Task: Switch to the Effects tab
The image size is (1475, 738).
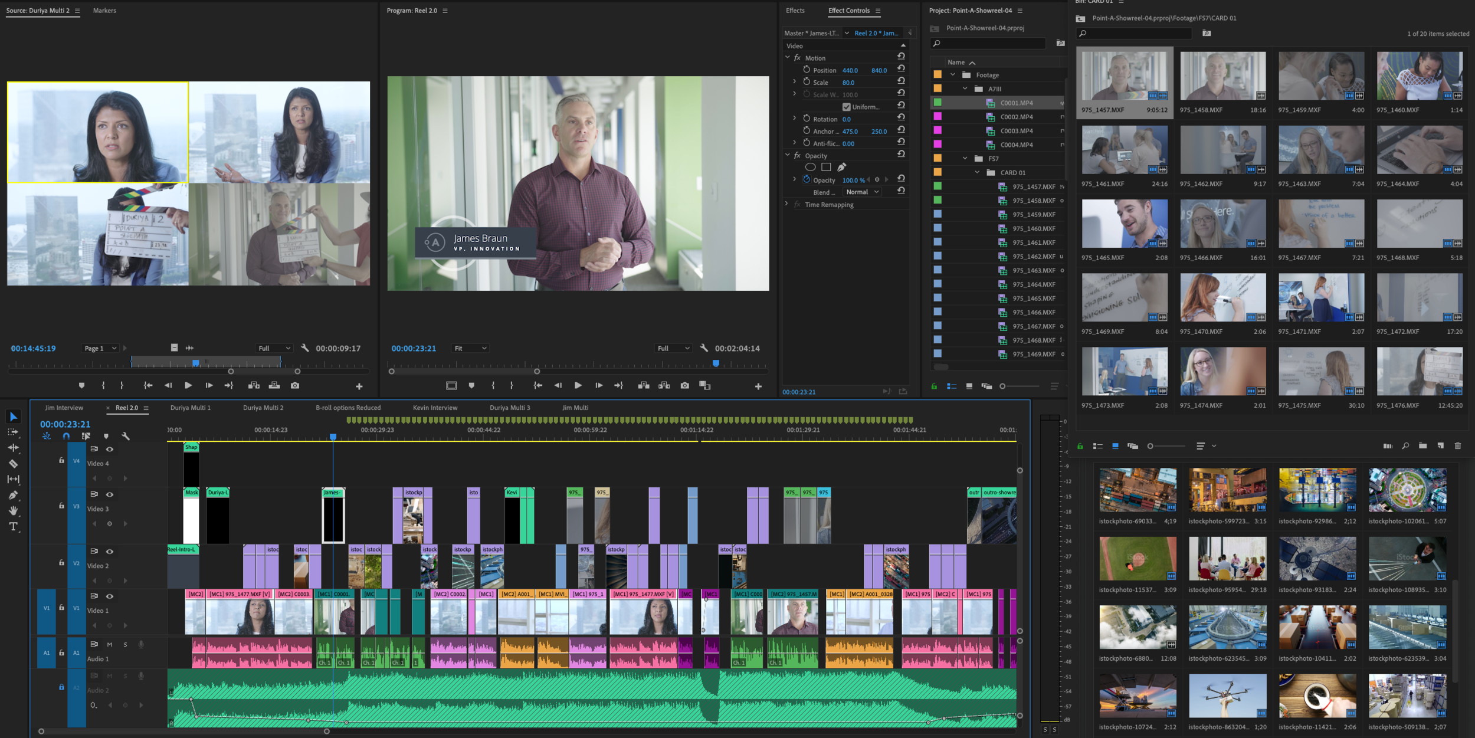Action: [x=795, y=11]
